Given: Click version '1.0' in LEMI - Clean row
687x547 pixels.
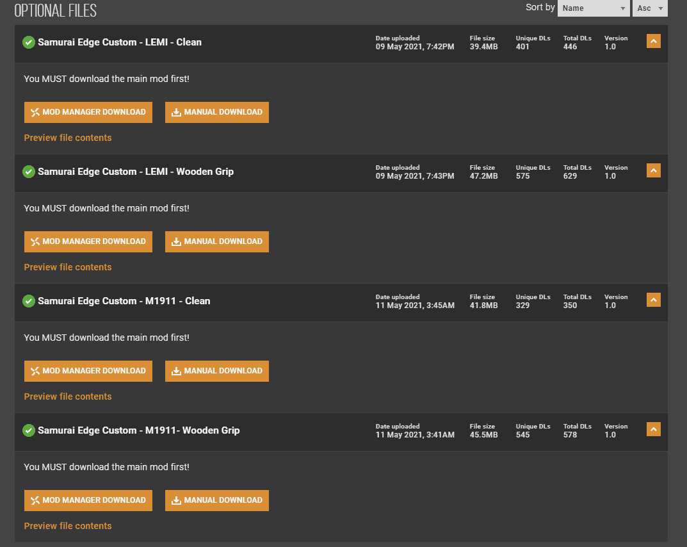Looking at the screenshot, I should pyautogui.click(x=610, y=47).
